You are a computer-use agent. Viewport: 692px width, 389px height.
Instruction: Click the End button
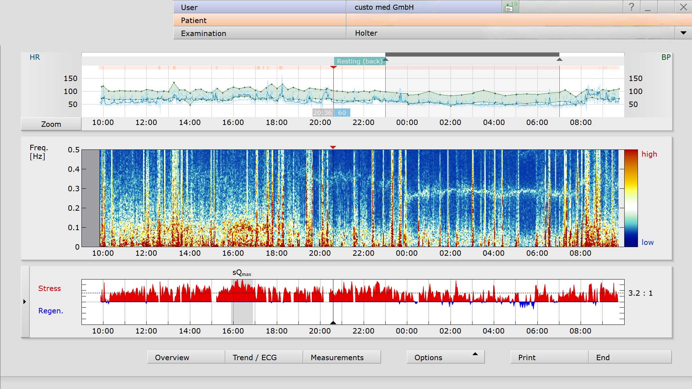[630, 357]
